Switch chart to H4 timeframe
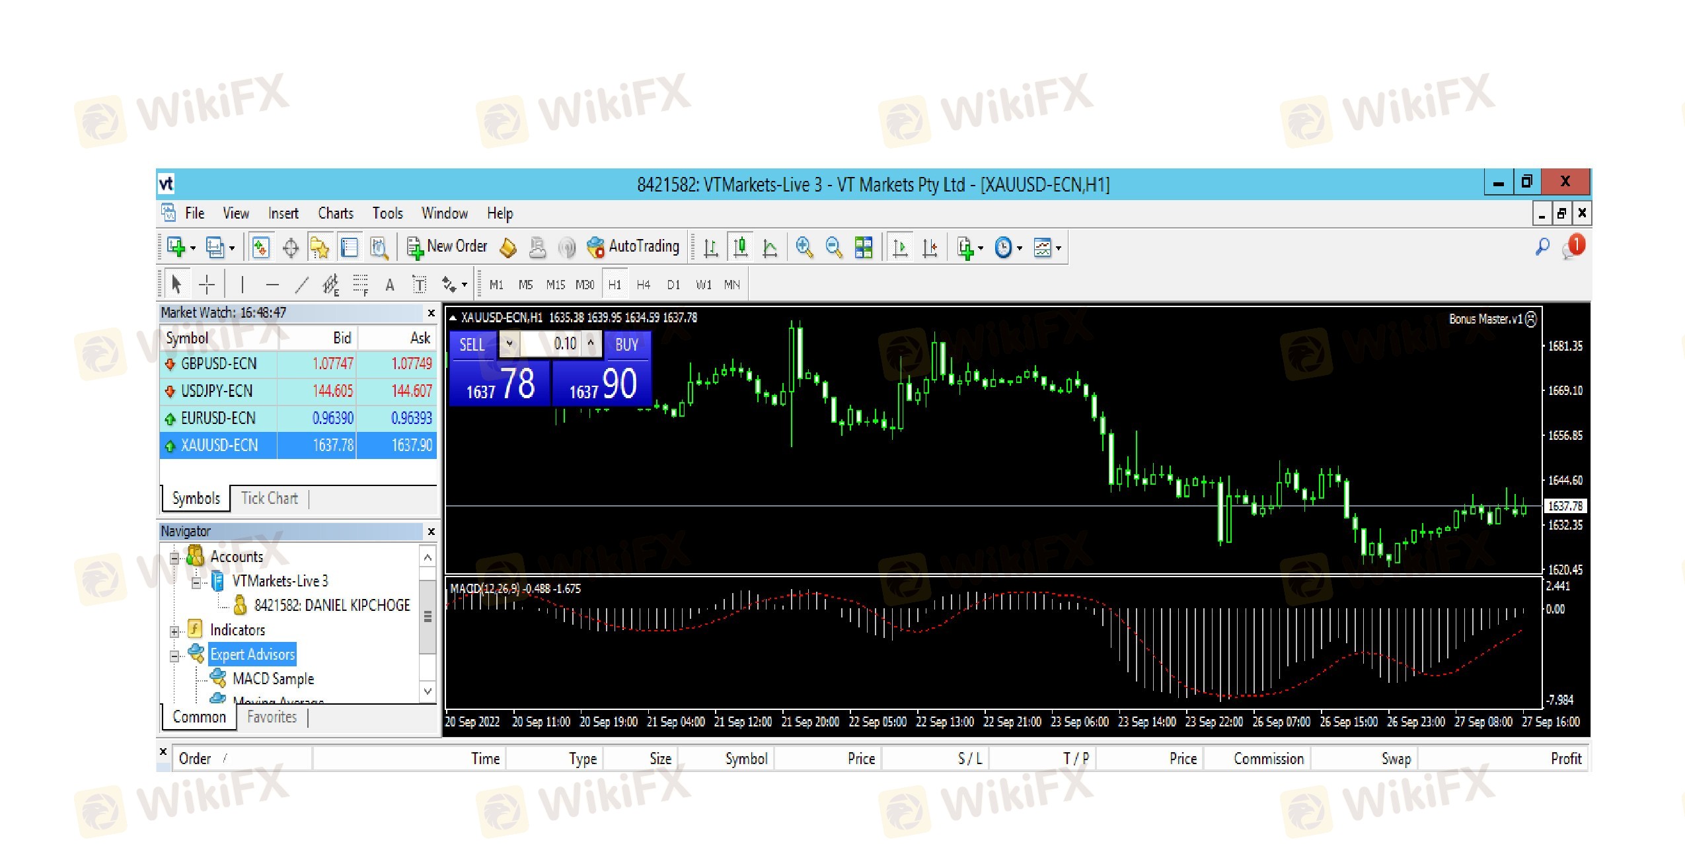1685x844 pixels. (644, 285)
